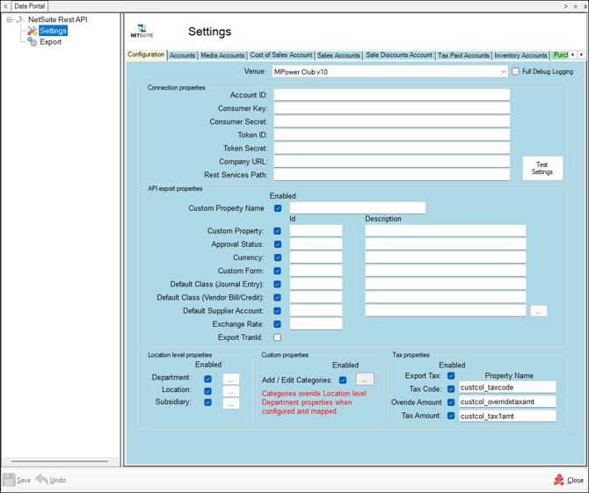Click the Token ID field
The width and height of the screenshot is (589, 493).
(x=391, y=134)
